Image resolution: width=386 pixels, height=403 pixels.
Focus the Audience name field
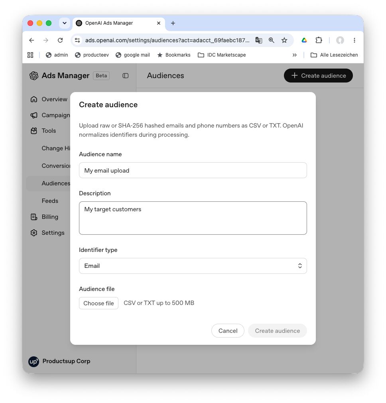pyautogui.click(x=193, y=170)
